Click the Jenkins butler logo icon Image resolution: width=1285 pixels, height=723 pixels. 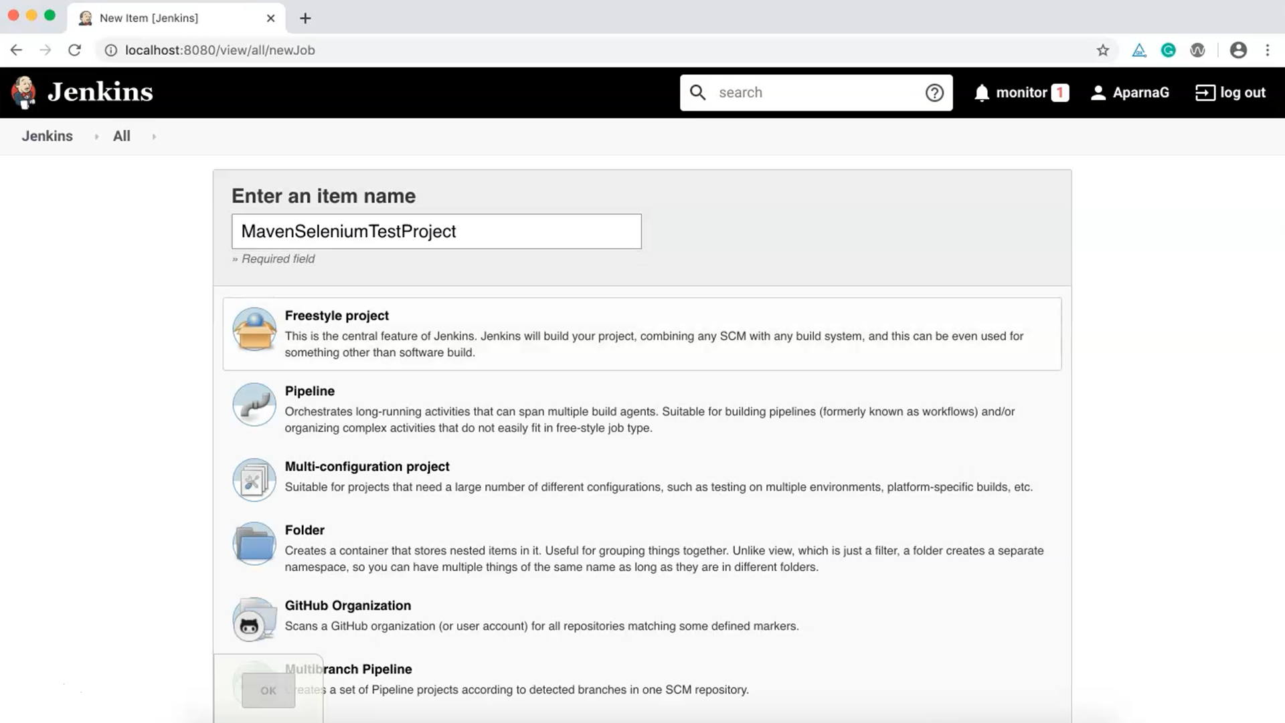click(24, 92)
